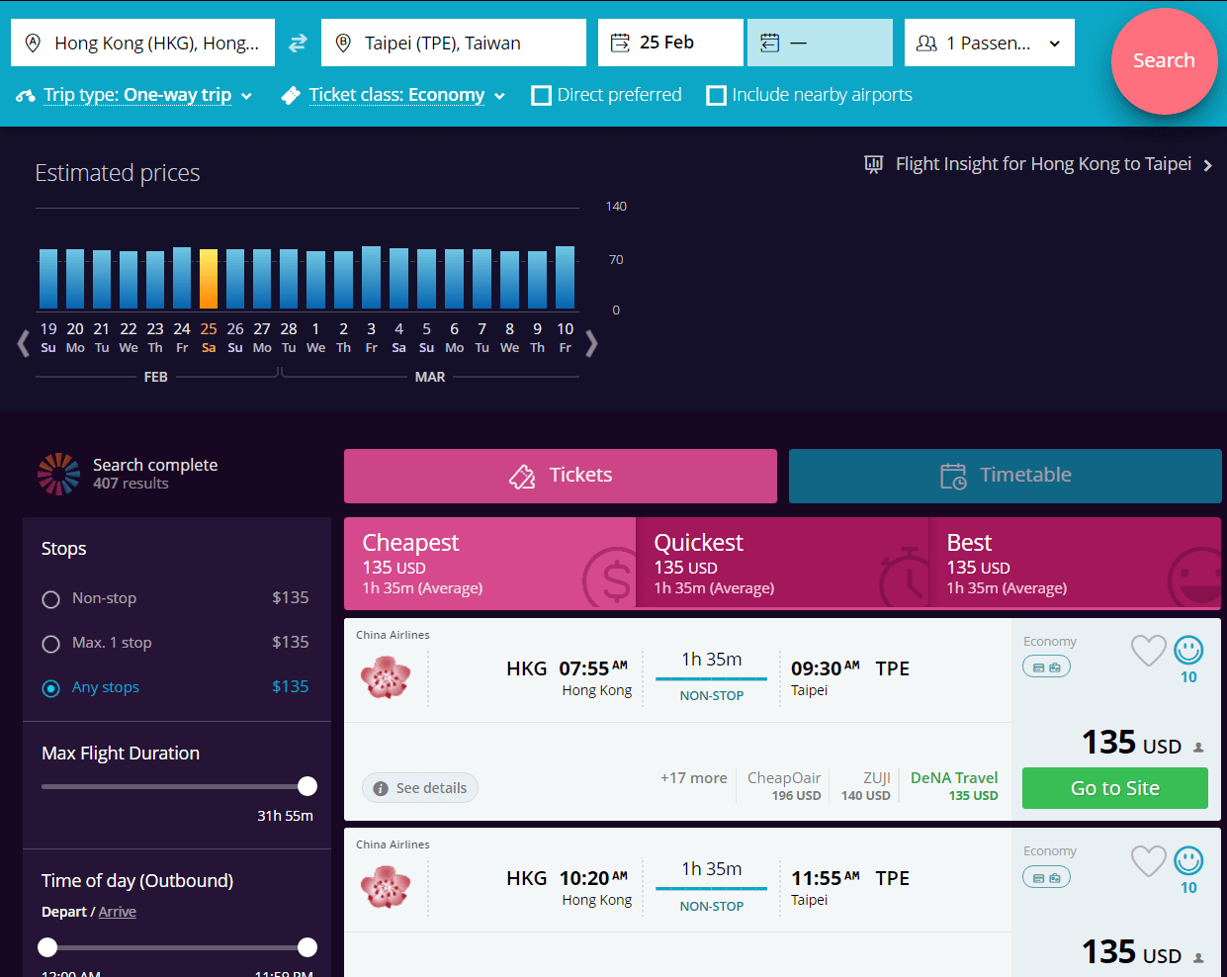Open the passengers dropdown
This screenshot has width=1227, height=977.
989,44
